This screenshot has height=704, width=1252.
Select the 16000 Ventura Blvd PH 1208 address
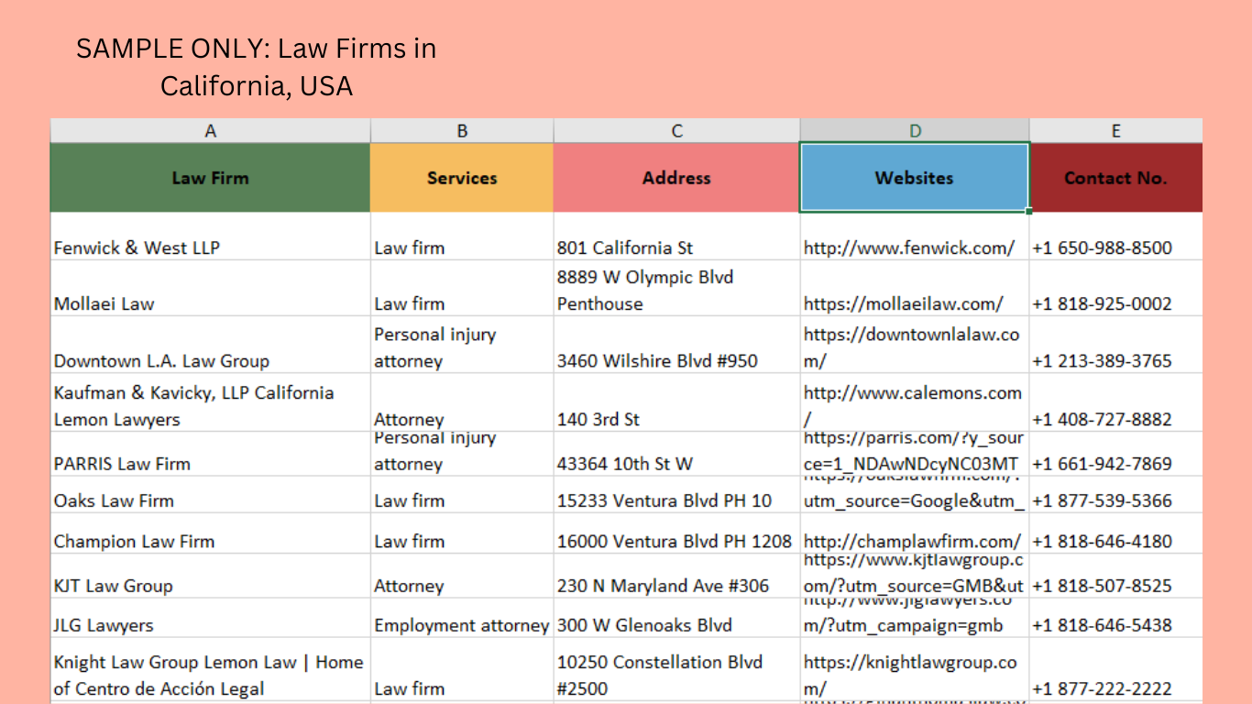pos(676,533)
